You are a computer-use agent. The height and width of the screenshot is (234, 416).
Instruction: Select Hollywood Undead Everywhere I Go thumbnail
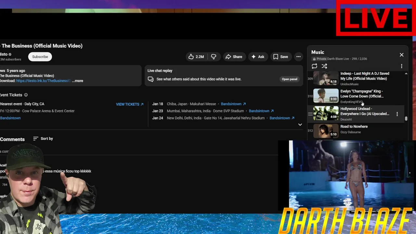point(326,113)
